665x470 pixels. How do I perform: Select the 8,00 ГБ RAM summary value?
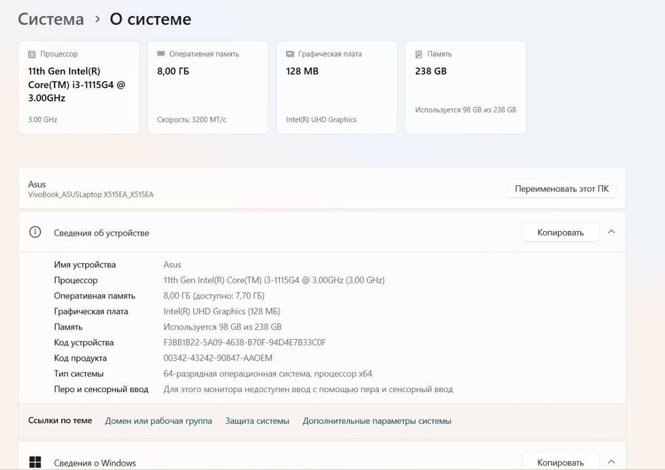173,71
